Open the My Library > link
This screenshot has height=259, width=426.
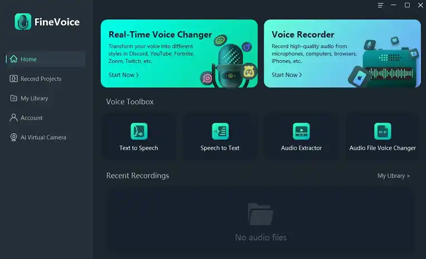point(394,175)
